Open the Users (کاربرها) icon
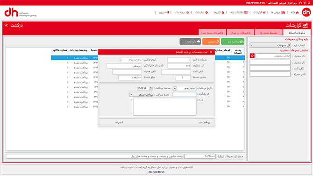Viewport: 313px width, 176px height. [x=223, y=13]
